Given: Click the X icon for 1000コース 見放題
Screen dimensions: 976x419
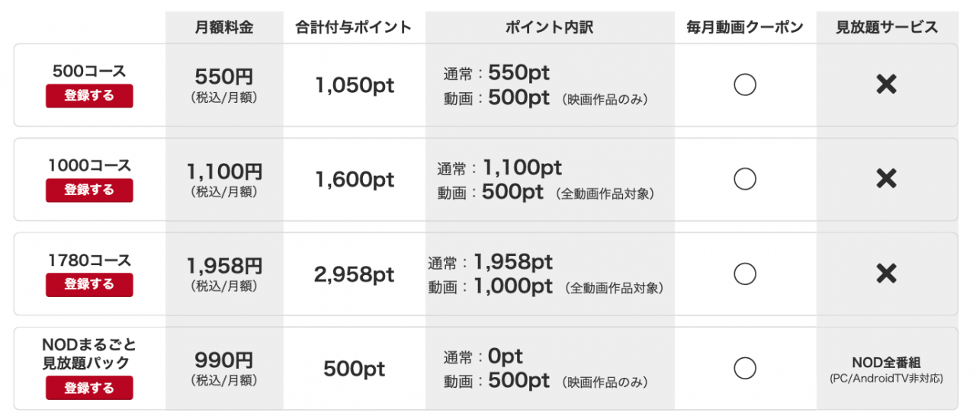Looking at the screenshot, I should (886, 179).
